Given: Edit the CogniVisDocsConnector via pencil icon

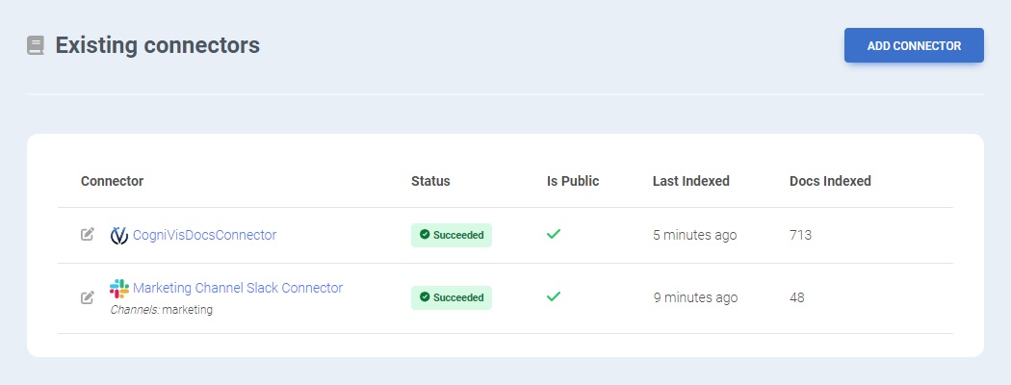Looking at the screenshot, I should [88, 235].
